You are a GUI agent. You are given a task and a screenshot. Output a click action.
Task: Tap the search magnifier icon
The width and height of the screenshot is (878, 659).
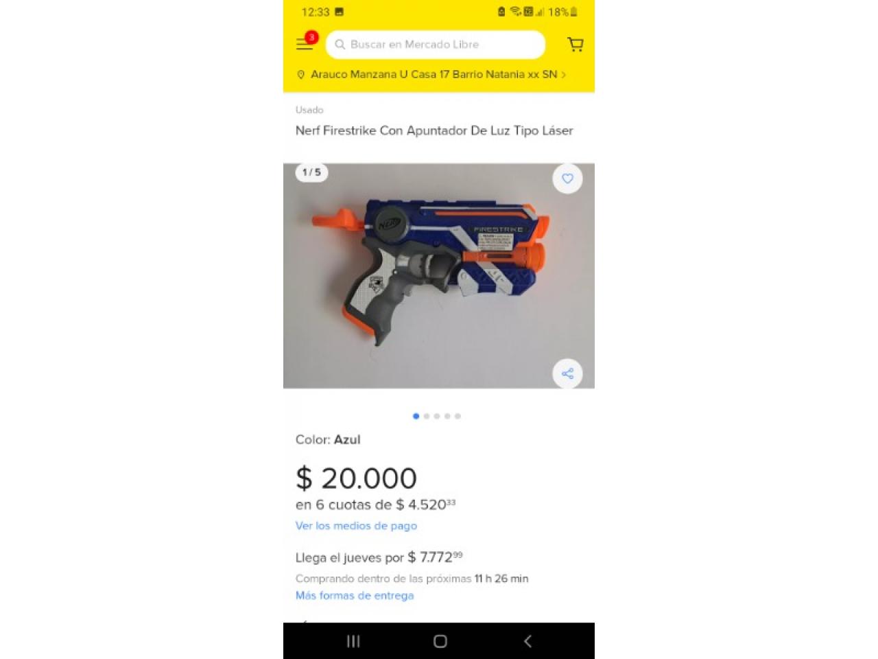coord(340,45)
